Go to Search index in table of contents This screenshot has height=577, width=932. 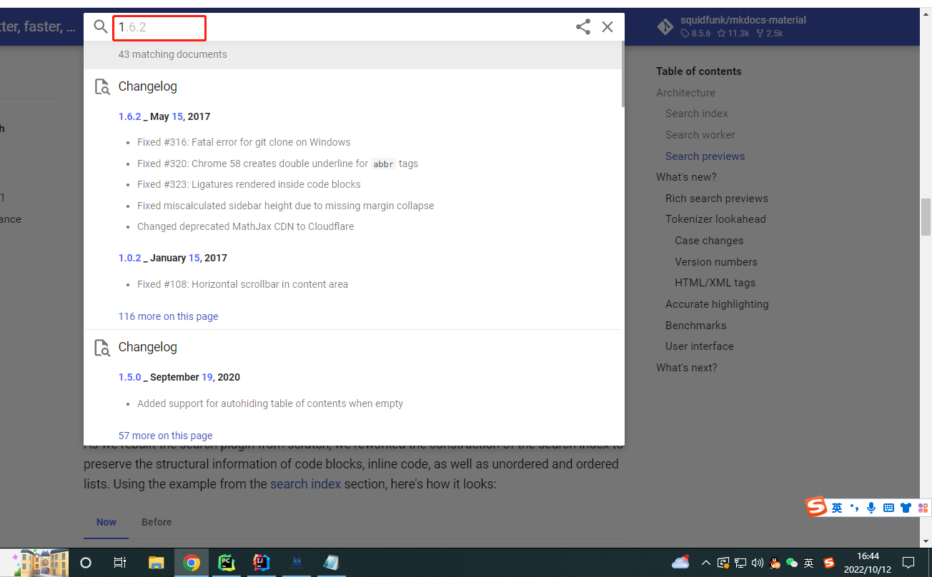click(697, 114)
